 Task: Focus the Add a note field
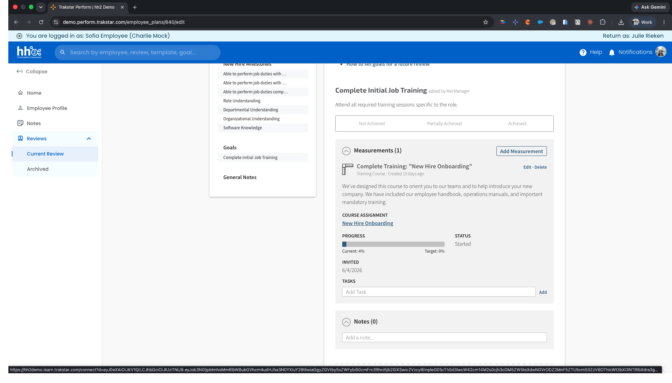click(444, 337)
